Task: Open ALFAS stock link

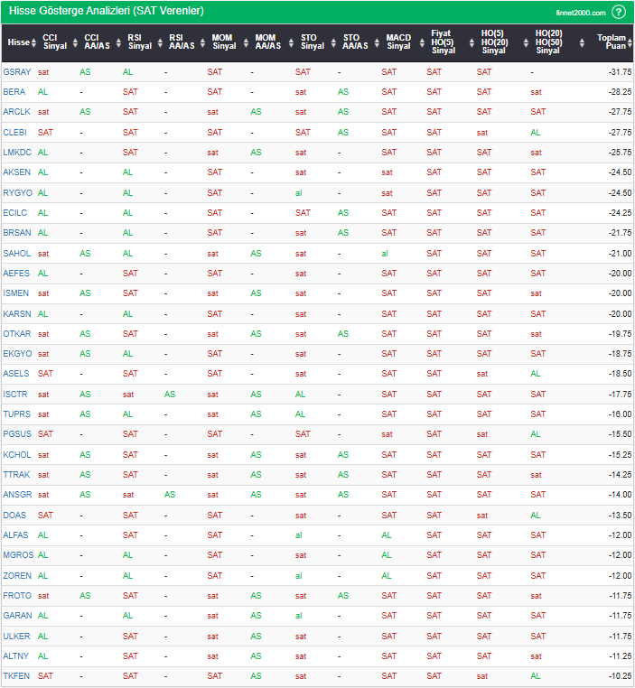Action: [15, 535]
